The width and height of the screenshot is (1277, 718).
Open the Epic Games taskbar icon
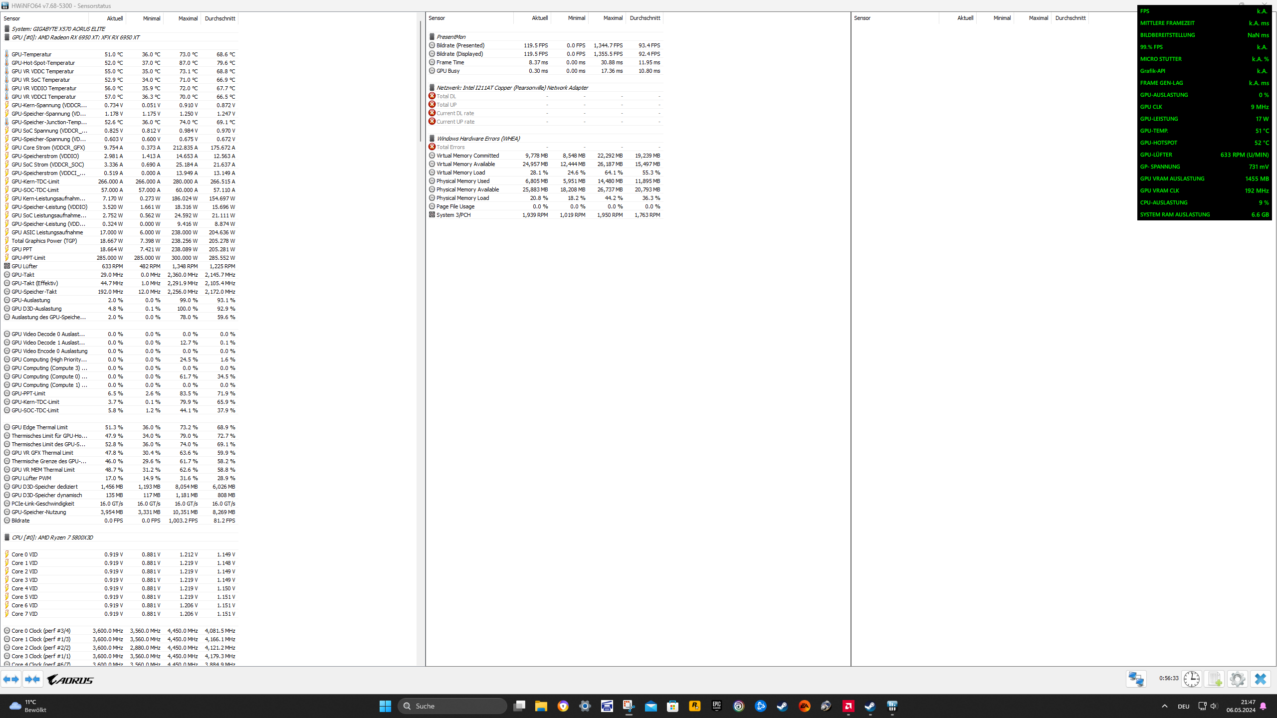pos(716,706)
